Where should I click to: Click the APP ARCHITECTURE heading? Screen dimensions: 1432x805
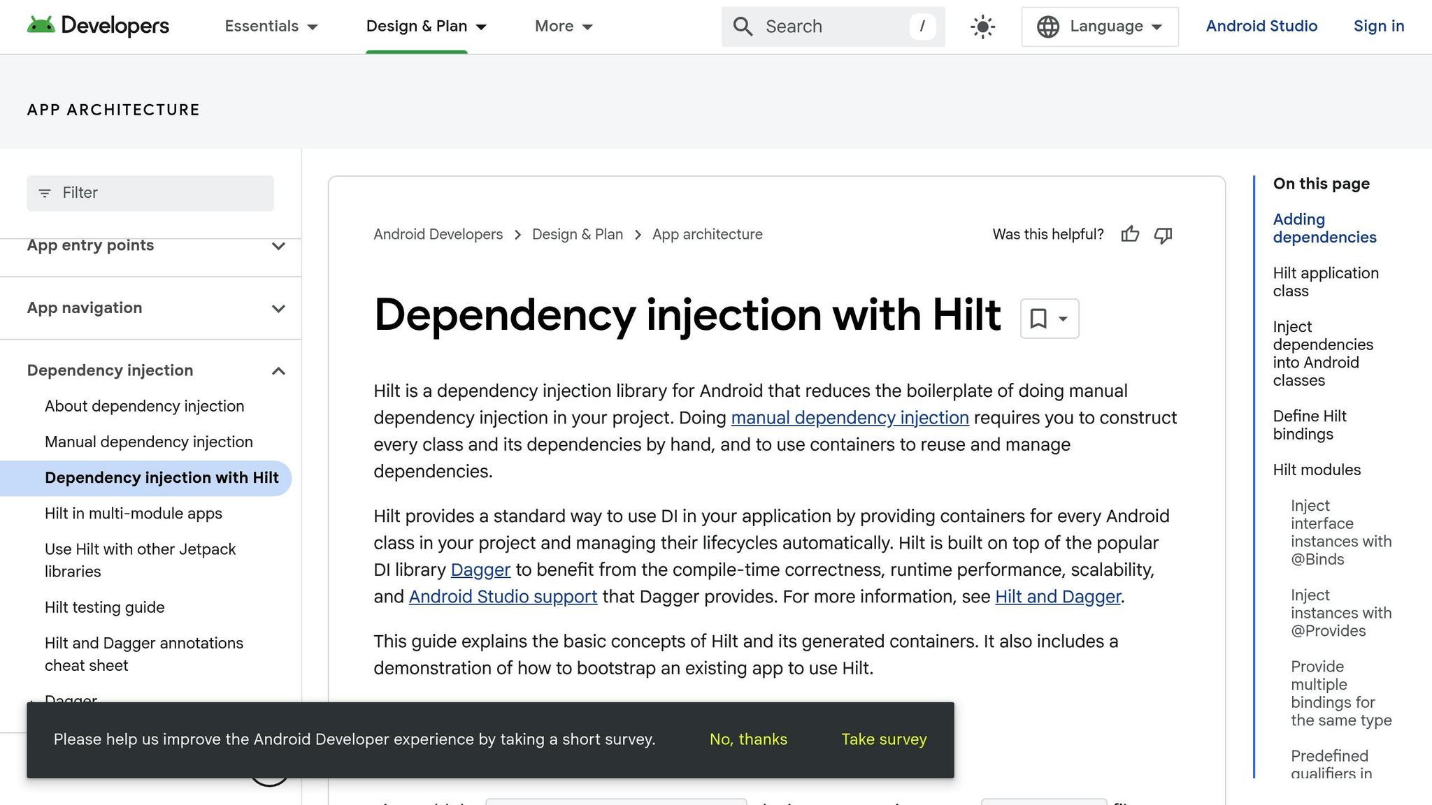pyautogui.click(x=113, y=110)
